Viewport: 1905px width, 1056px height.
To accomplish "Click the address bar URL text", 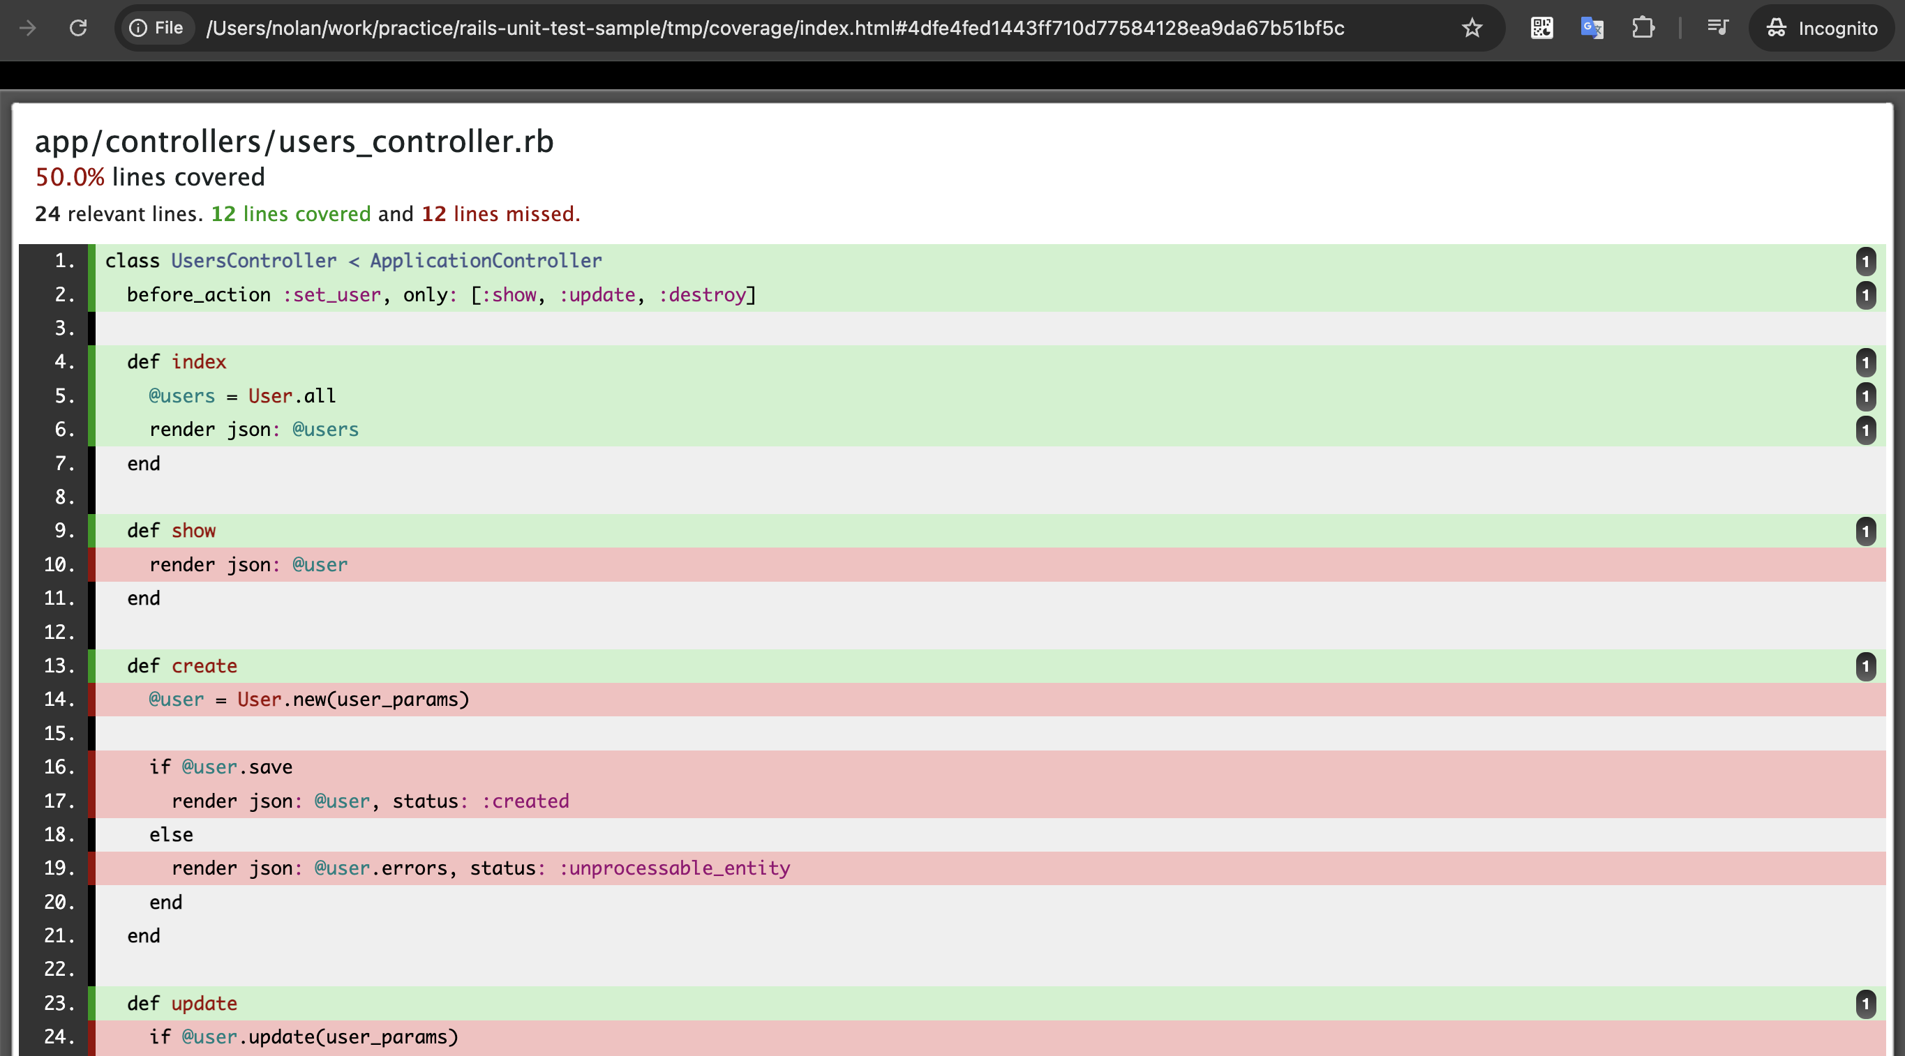I will (x=775, y=28).
